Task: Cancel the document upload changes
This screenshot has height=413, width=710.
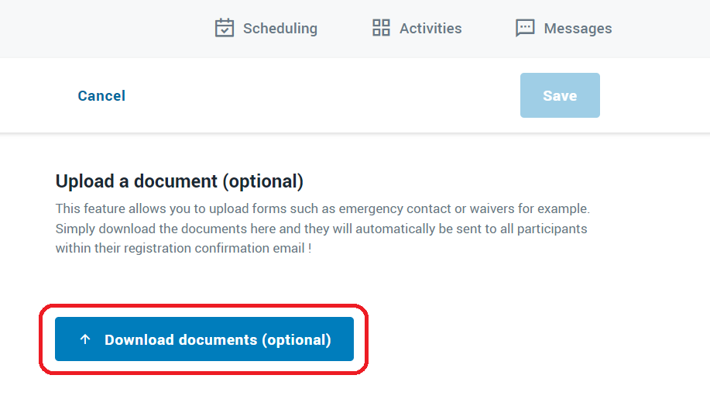Action: [101, 95]
